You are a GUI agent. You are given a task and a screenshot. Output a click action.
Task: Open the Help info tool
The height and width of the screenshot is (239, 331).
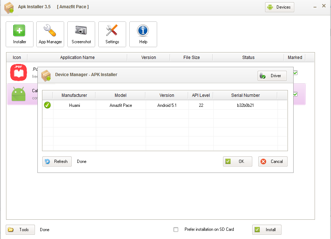click(143, 34)
